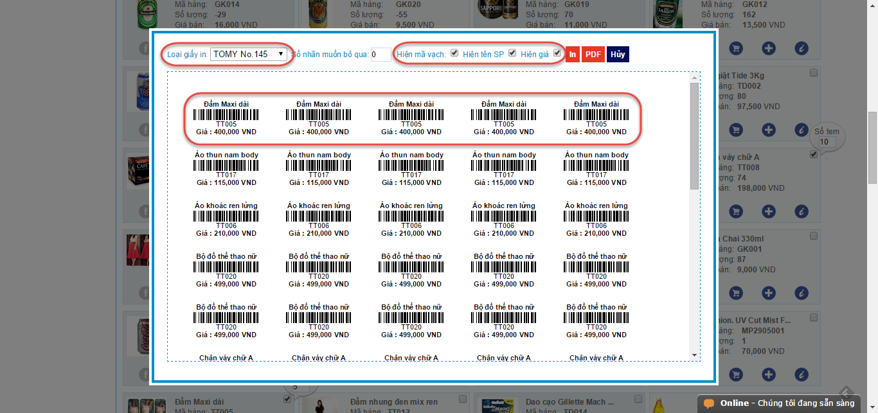This screenshot has height=413, width=878.
Task: Click info icon of GK001 product
Action: [x=802, y=293]
